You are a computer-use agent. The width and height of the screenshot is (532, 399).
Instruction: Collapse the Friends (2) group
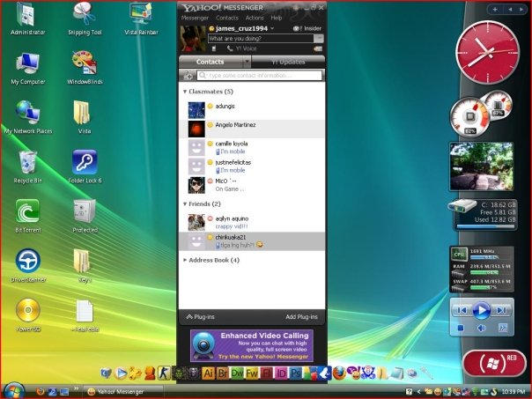point(185,204)
